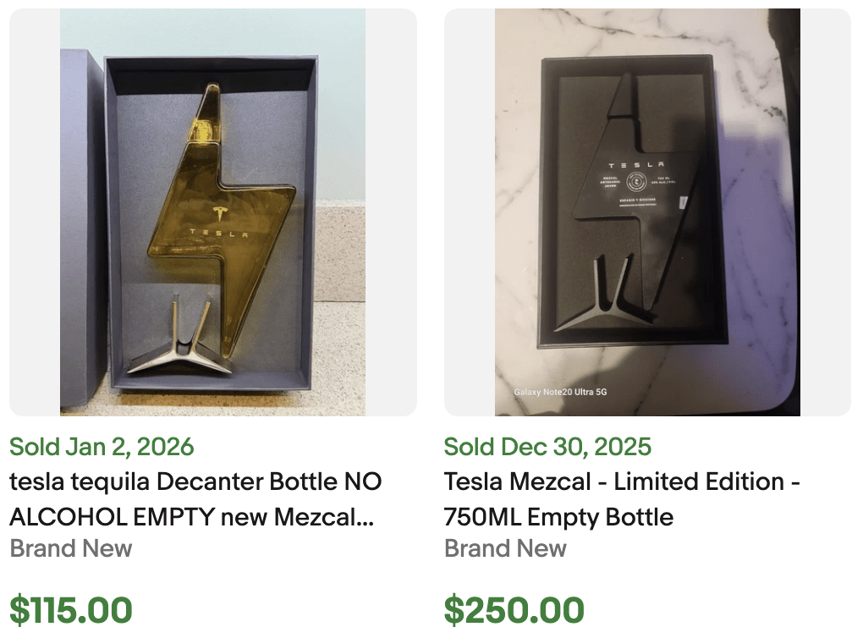The height and width of the screenshot is (638, 863).
Task: Click the Brand New label under the right listing
Action: (x=505, y=548)
